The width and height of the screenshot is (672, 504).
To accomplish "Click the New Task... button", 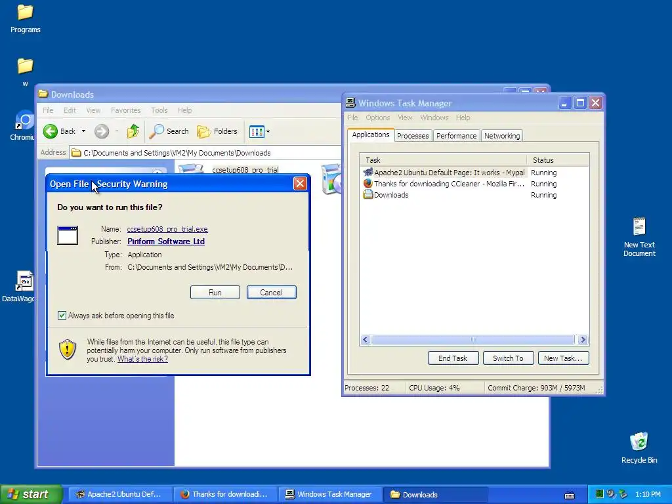I will (x=563, y=358).
